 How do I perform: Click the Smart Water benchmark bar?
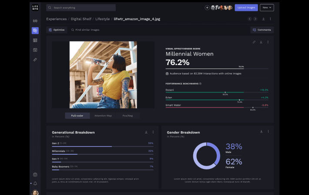coord(217,107)
